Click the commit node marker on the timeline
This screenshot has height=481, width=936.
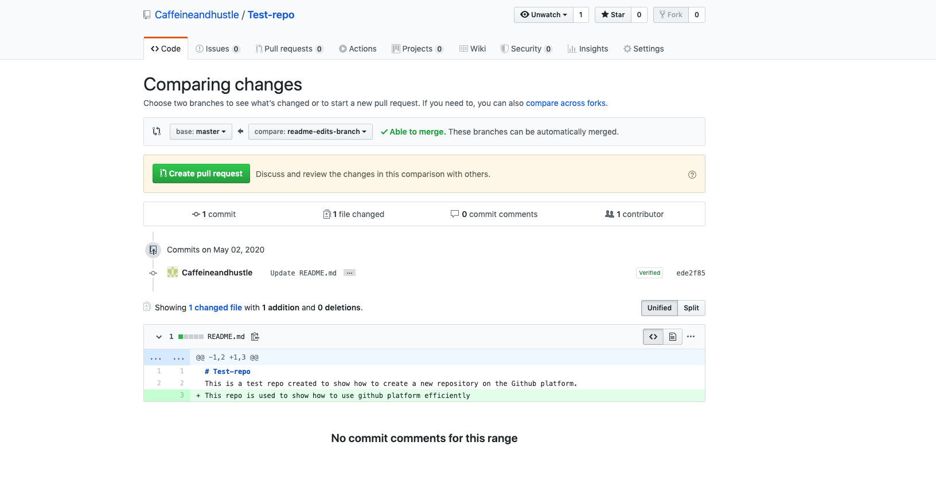(153, 273)
